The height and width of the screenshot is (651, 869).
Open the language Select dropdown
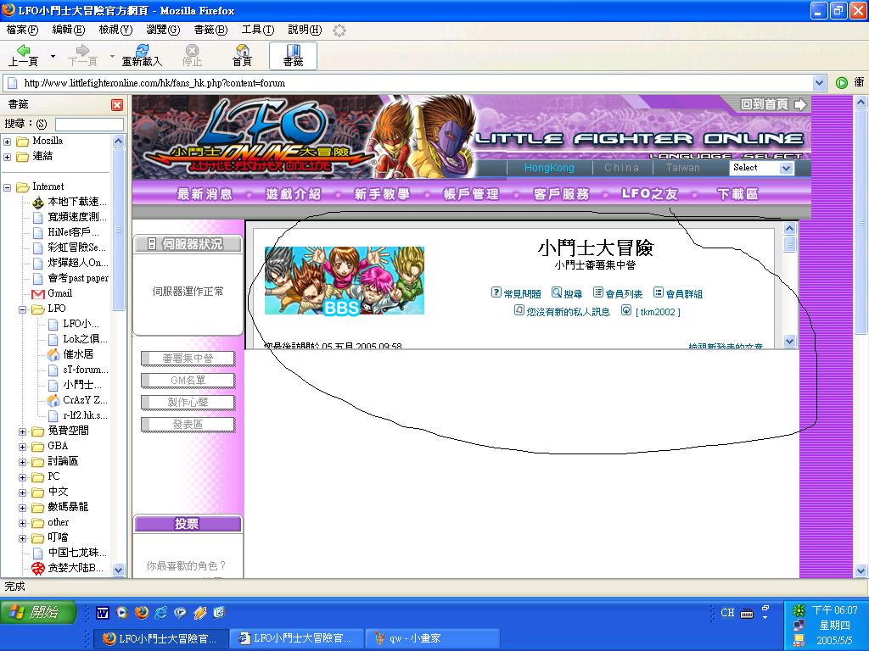pyautogui.click(x=786, y=168)
